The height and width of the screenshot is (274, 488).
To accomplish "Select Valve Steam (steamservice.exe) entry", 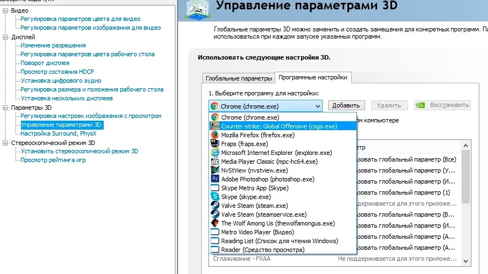I will pos(283,214).
